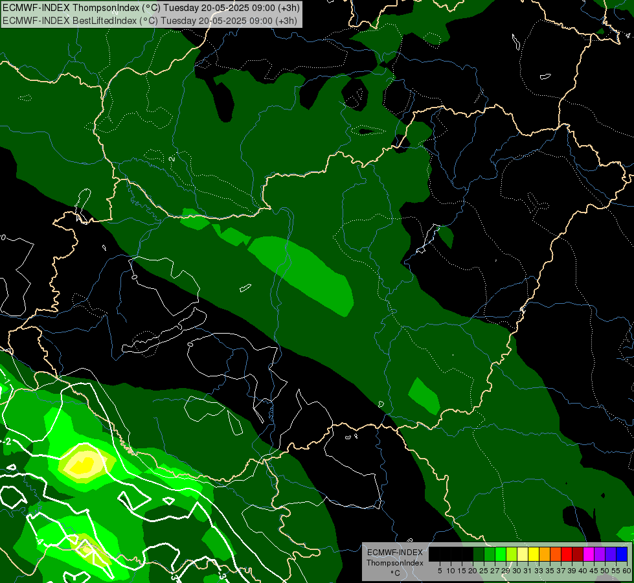The width and height of the screenshot is (634, 583).
Task: Click legend scale value 40
Action: 583,571
